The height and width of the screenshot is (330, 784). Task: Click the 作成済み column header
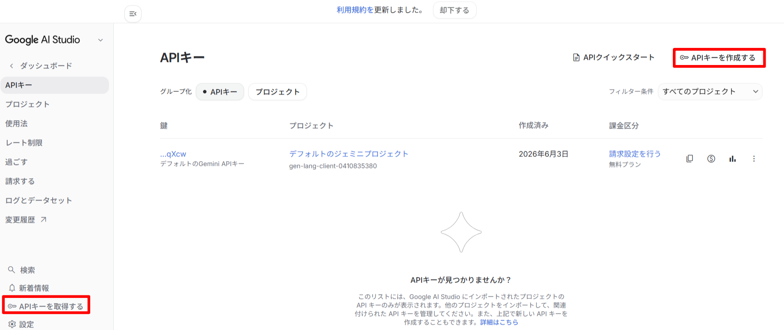tap(533, 126)
